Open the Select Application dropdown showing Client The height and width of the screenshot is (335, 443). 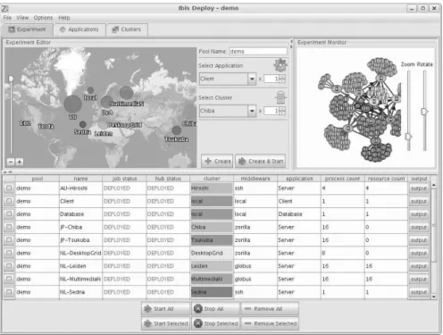click(228, 79)
